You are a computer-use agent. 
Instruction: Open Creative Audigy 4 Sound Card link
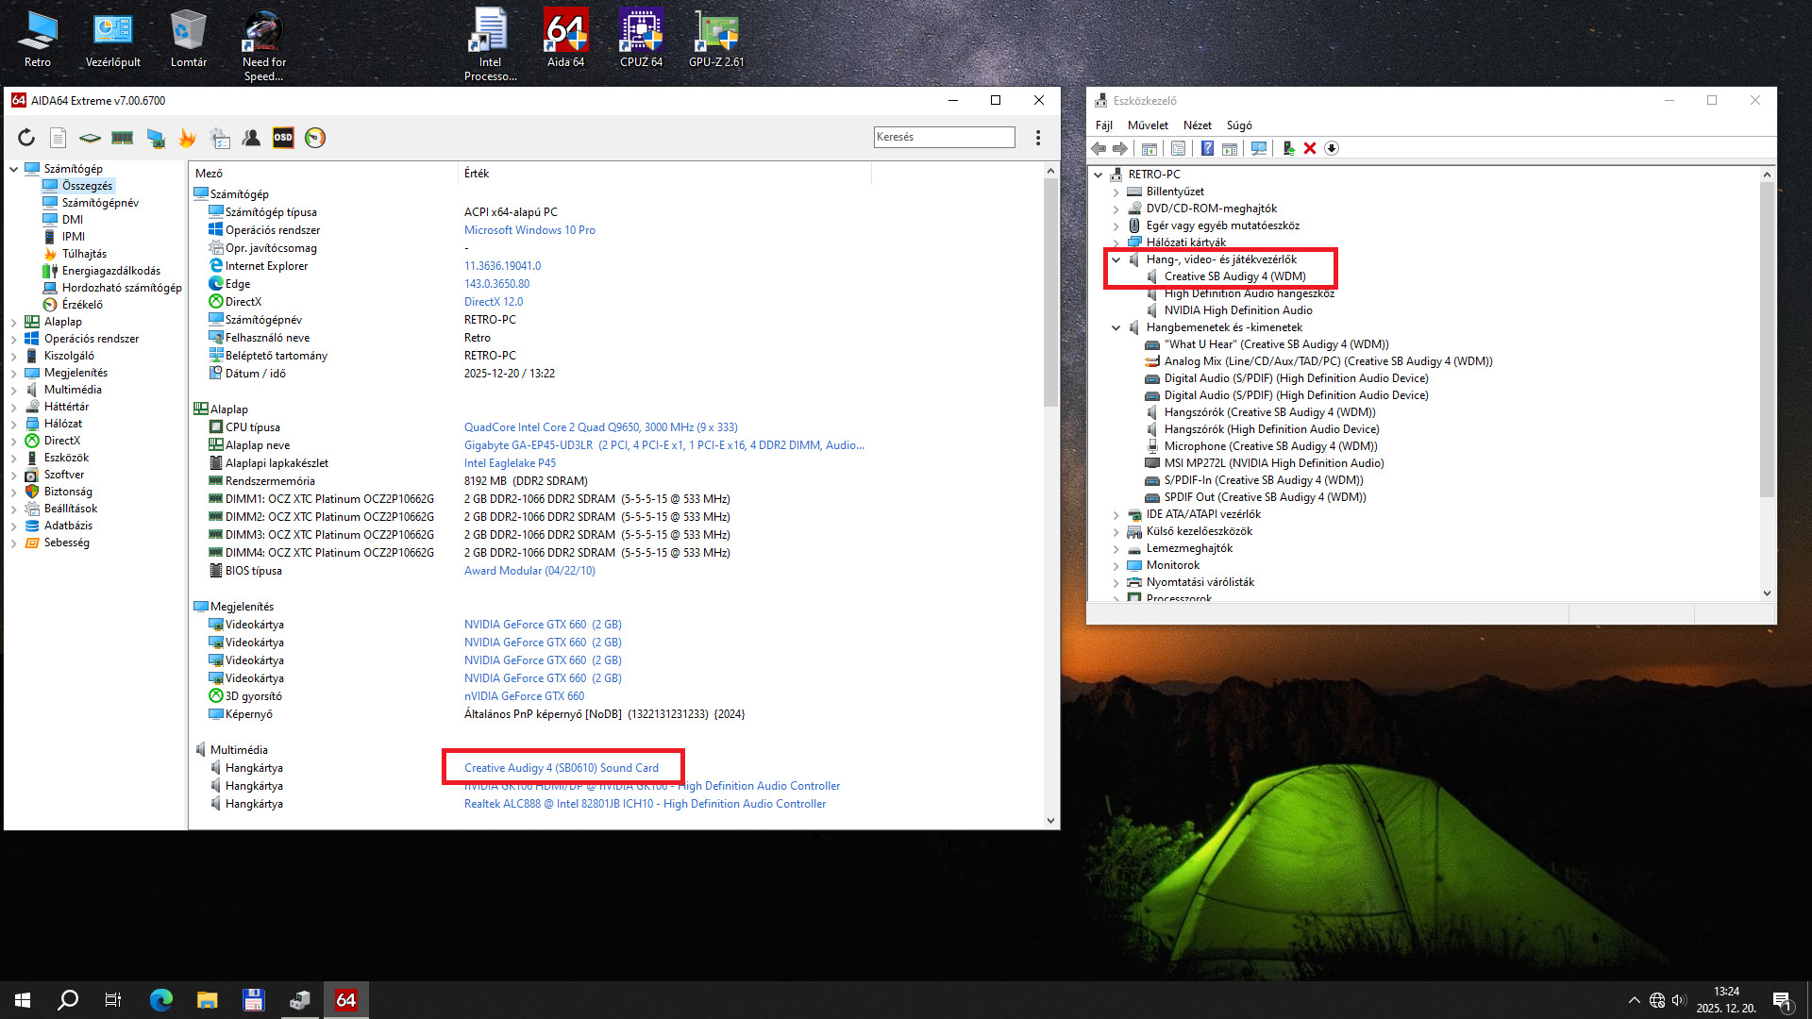click(561, 768)
